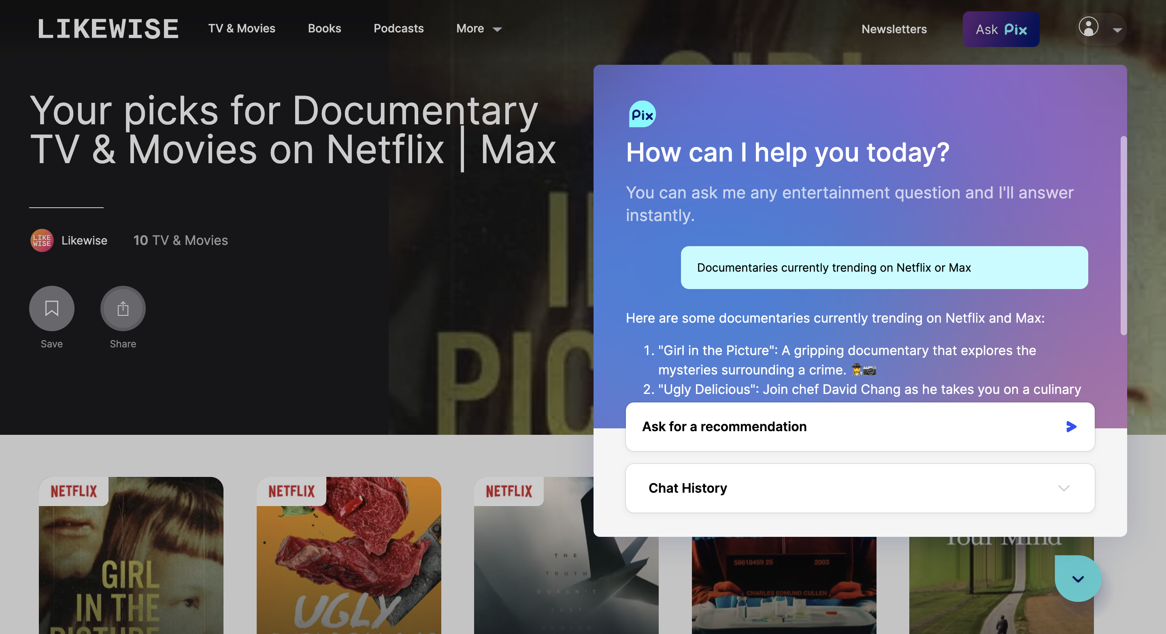Open the account dropdown arrow

tap(1117, 30)
